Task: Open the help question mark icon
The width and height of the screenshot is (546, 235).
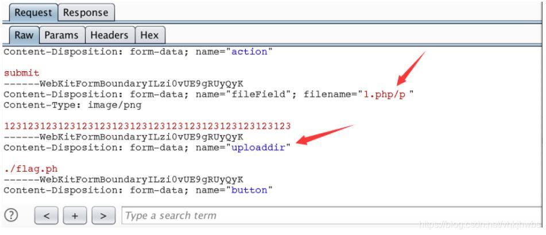Action: click(x=11, y=215)
